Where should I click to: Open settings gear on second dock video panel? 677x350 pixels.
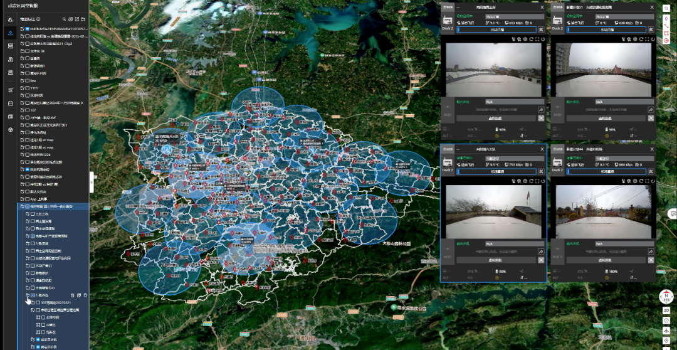(x=634, y=39)
